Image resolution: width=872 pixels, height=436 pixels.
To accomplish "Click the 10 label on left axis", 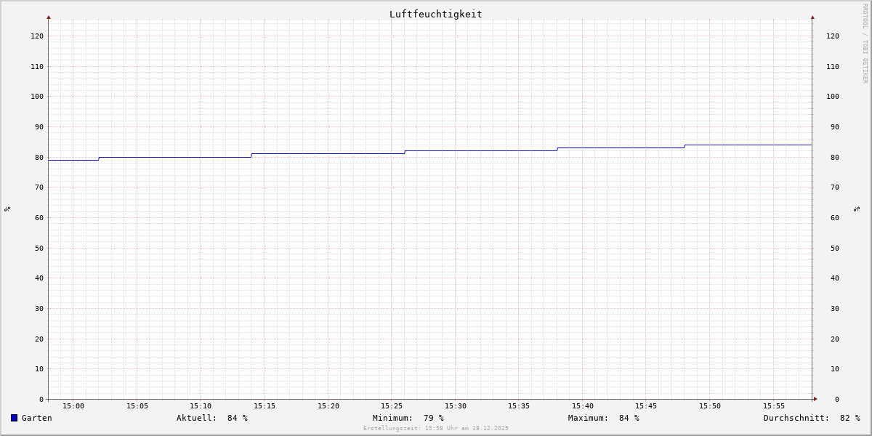I will (39, 369).
